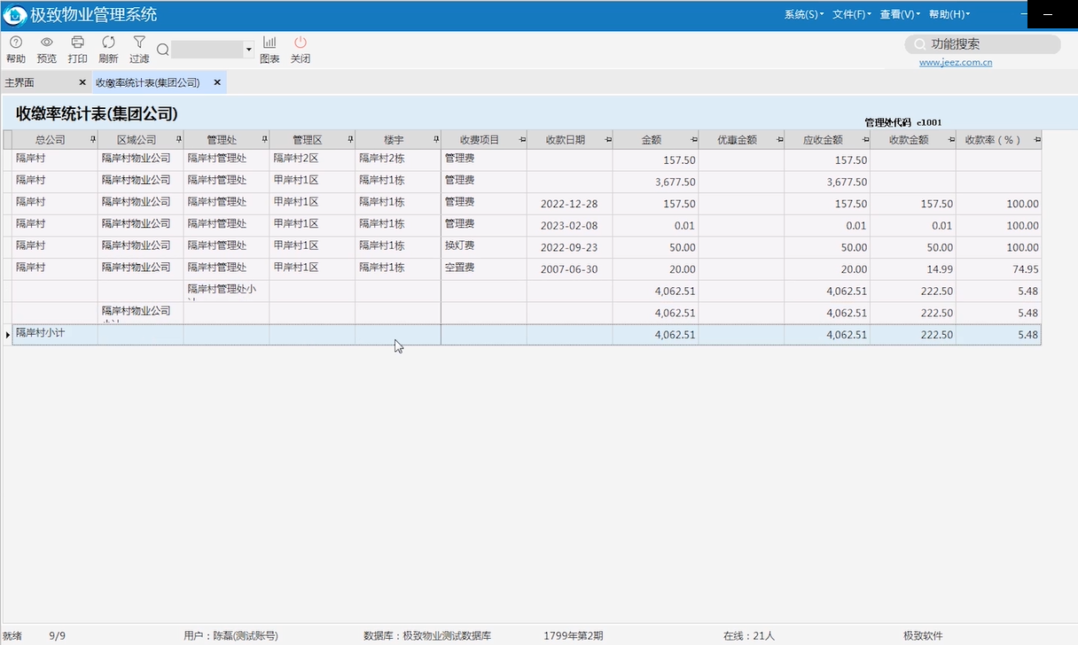Open the www.jeez.com.cn link

956,62
